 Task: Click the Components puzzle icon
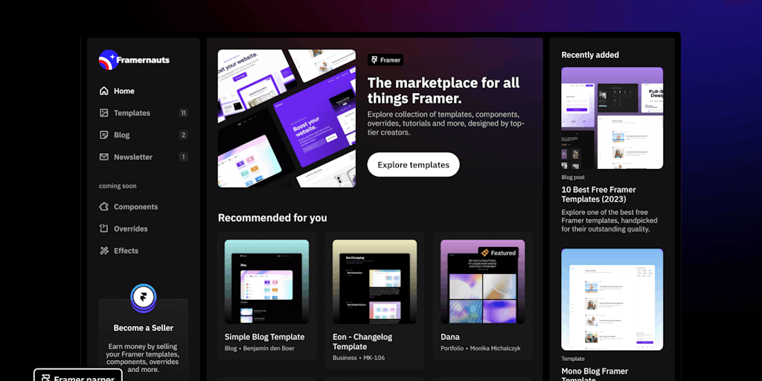(104, 207)
